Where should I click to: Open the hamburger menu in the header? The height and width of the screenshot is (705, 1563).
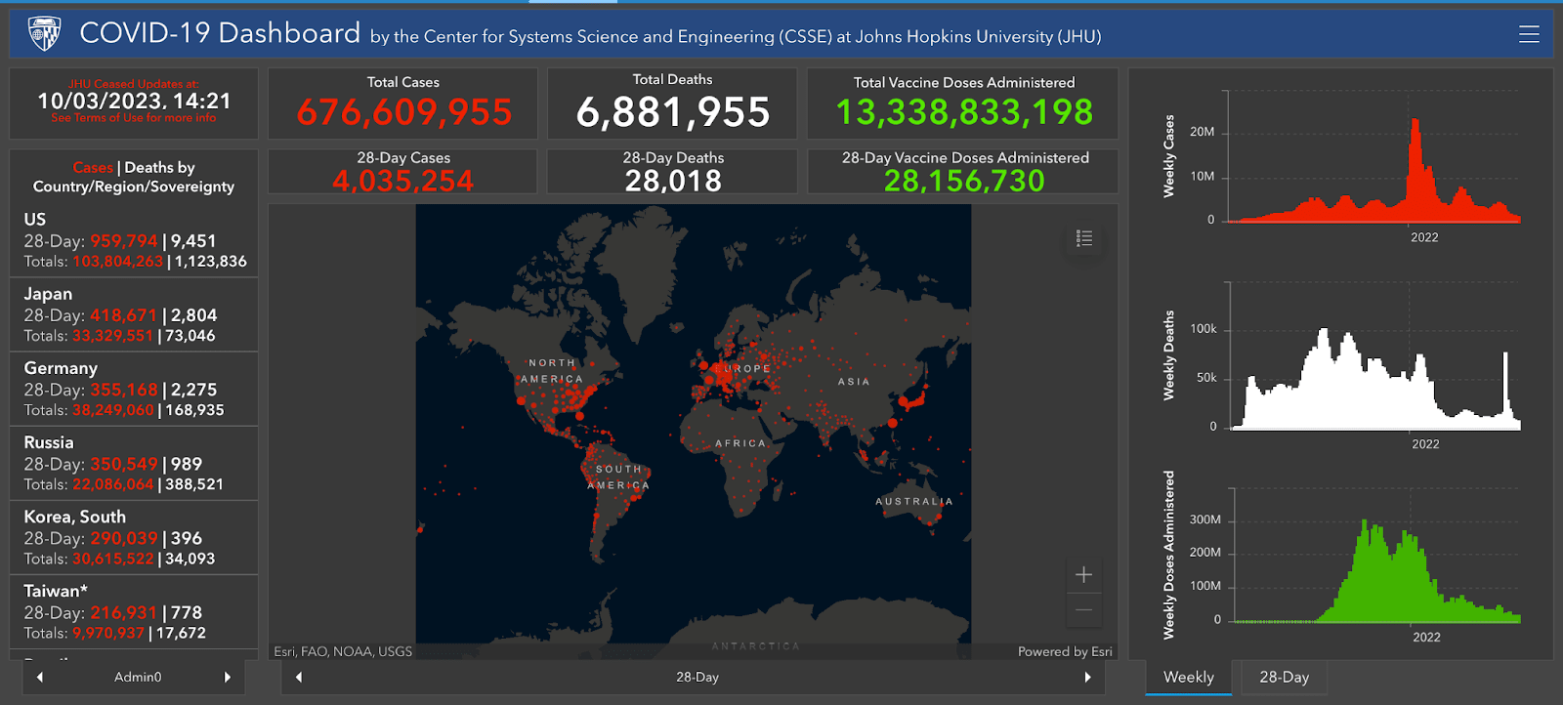(1529, 34)
